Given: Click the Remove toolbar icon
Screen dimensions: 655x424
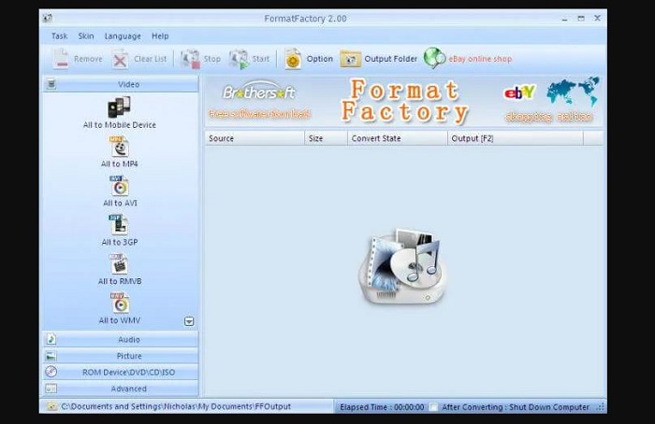Looking at the screenshot, I should (61, 59).
